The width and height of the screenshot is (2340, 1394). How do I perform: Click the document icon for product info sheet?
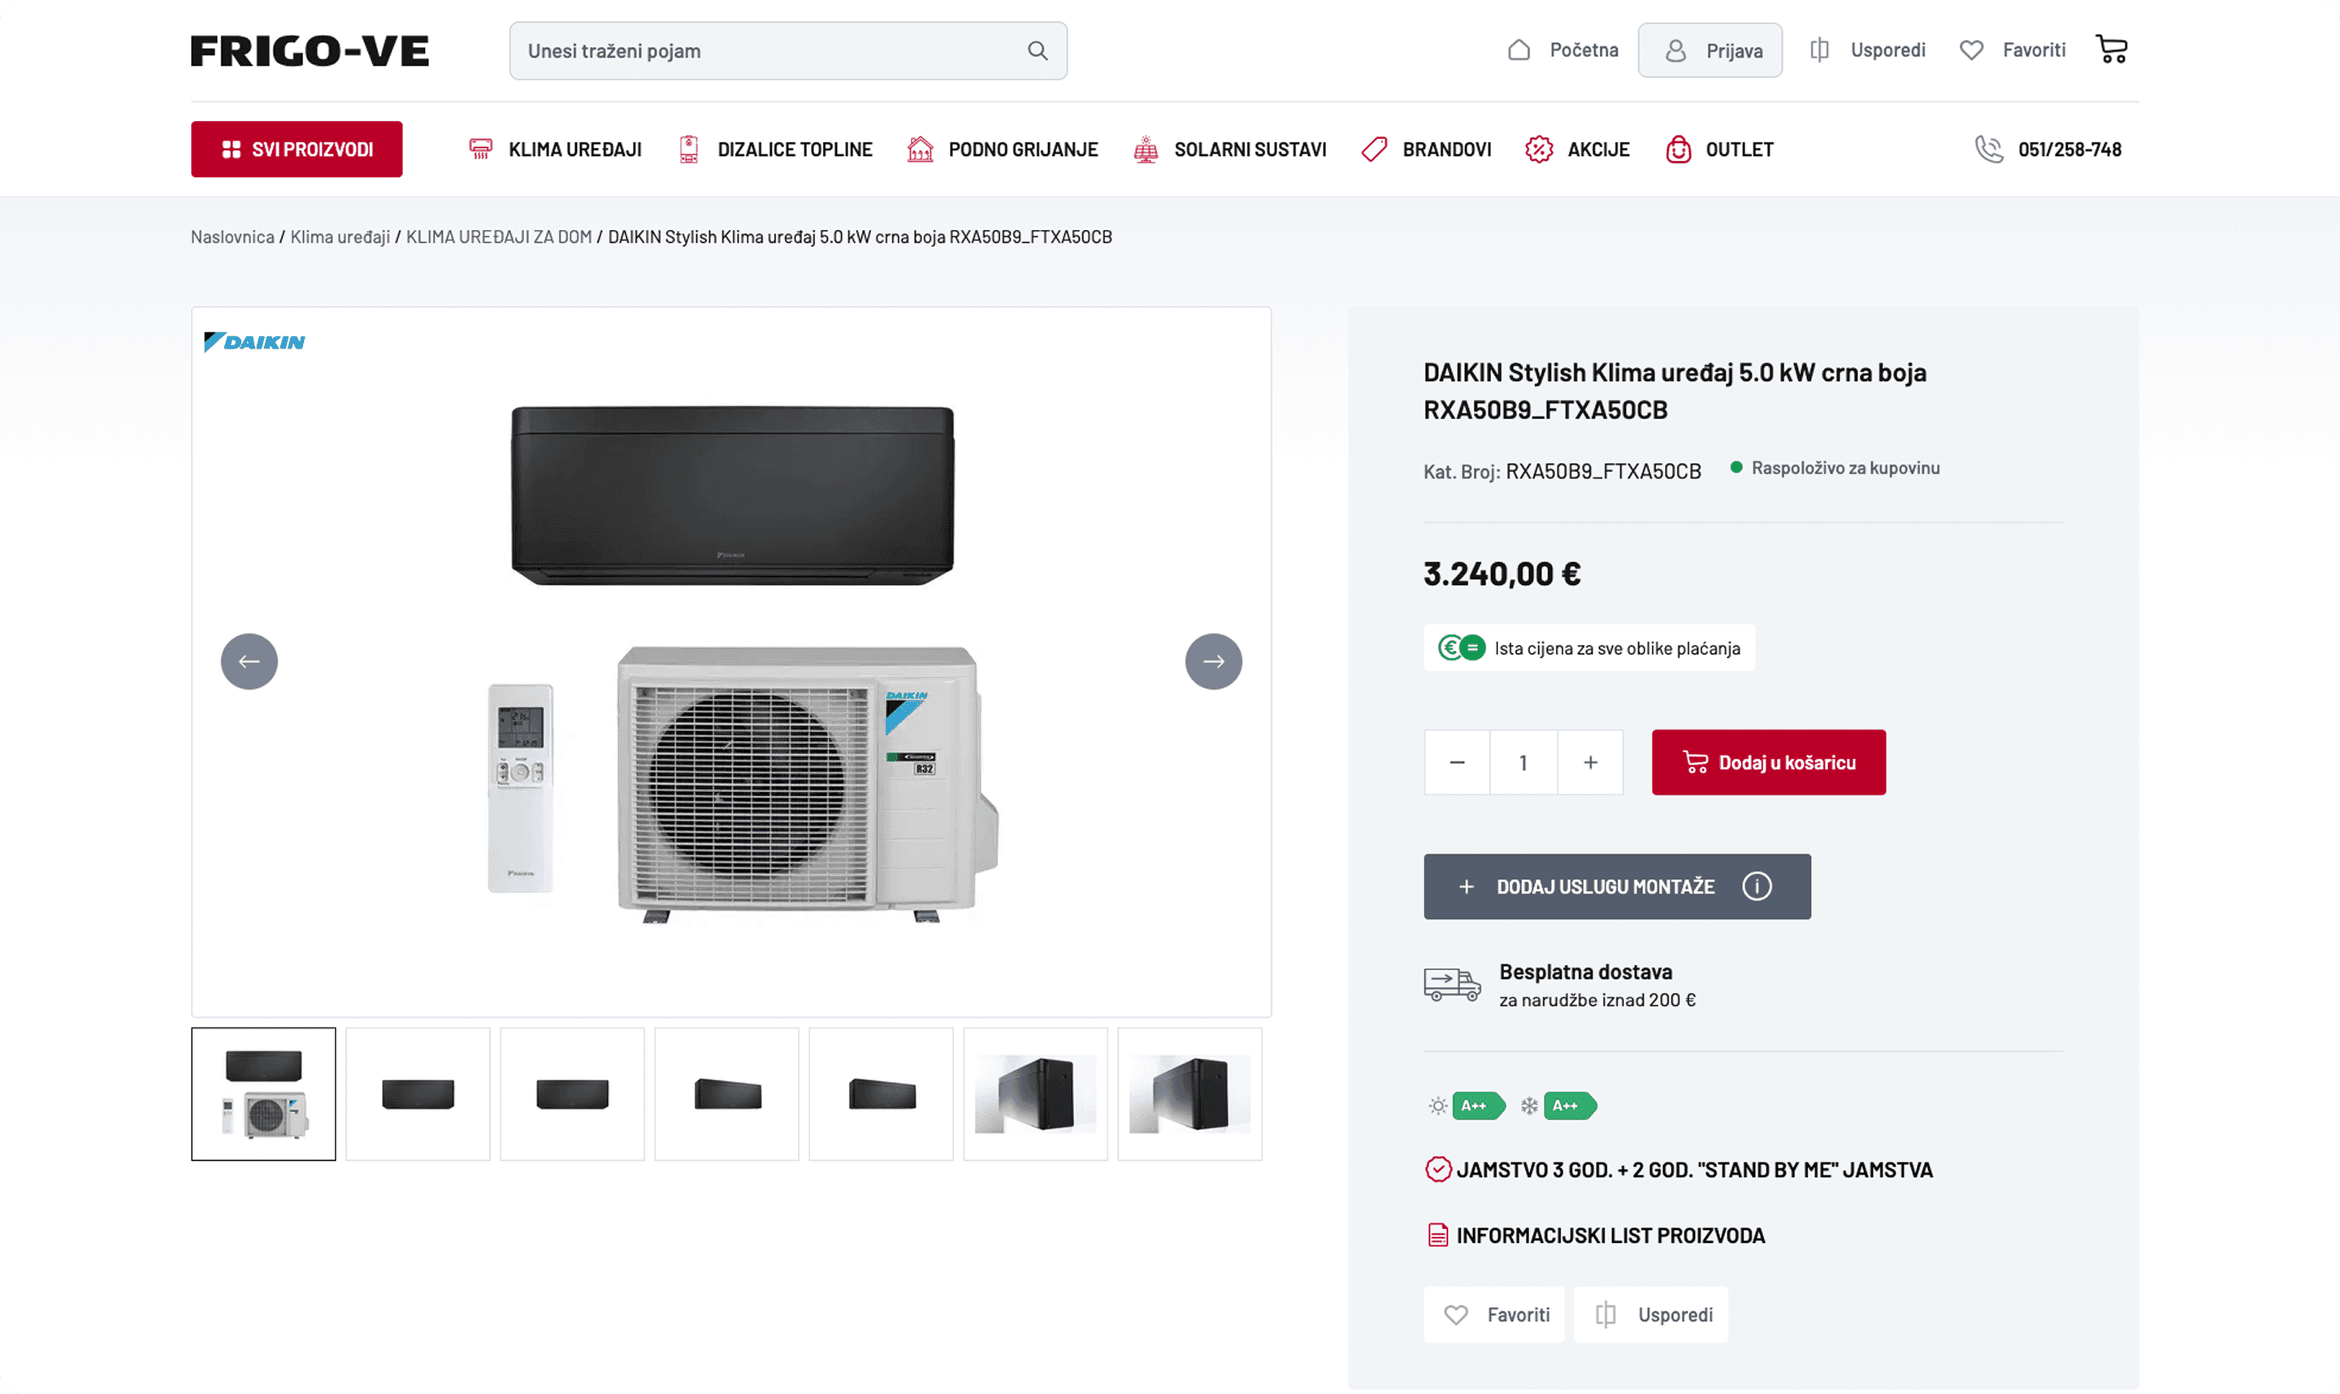point(1437,1236)
